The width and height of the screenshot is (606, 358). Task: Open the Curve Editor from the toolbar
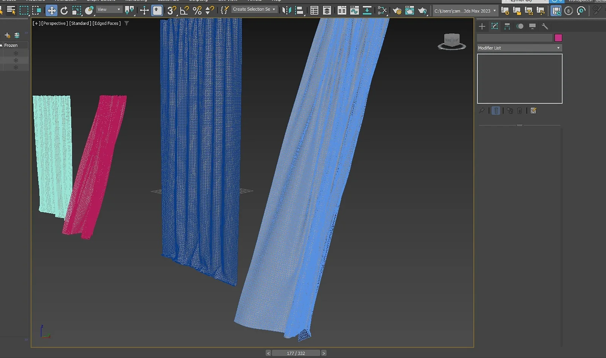pos(354,10)
